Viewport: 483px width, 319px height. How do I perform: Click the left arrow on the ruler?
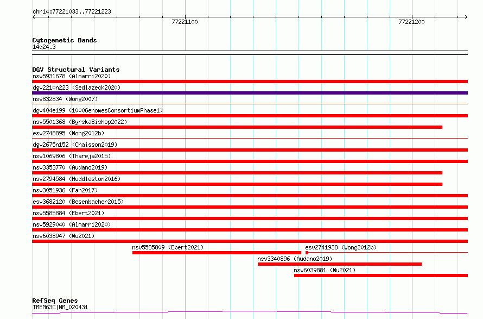(x=34, y=17)
